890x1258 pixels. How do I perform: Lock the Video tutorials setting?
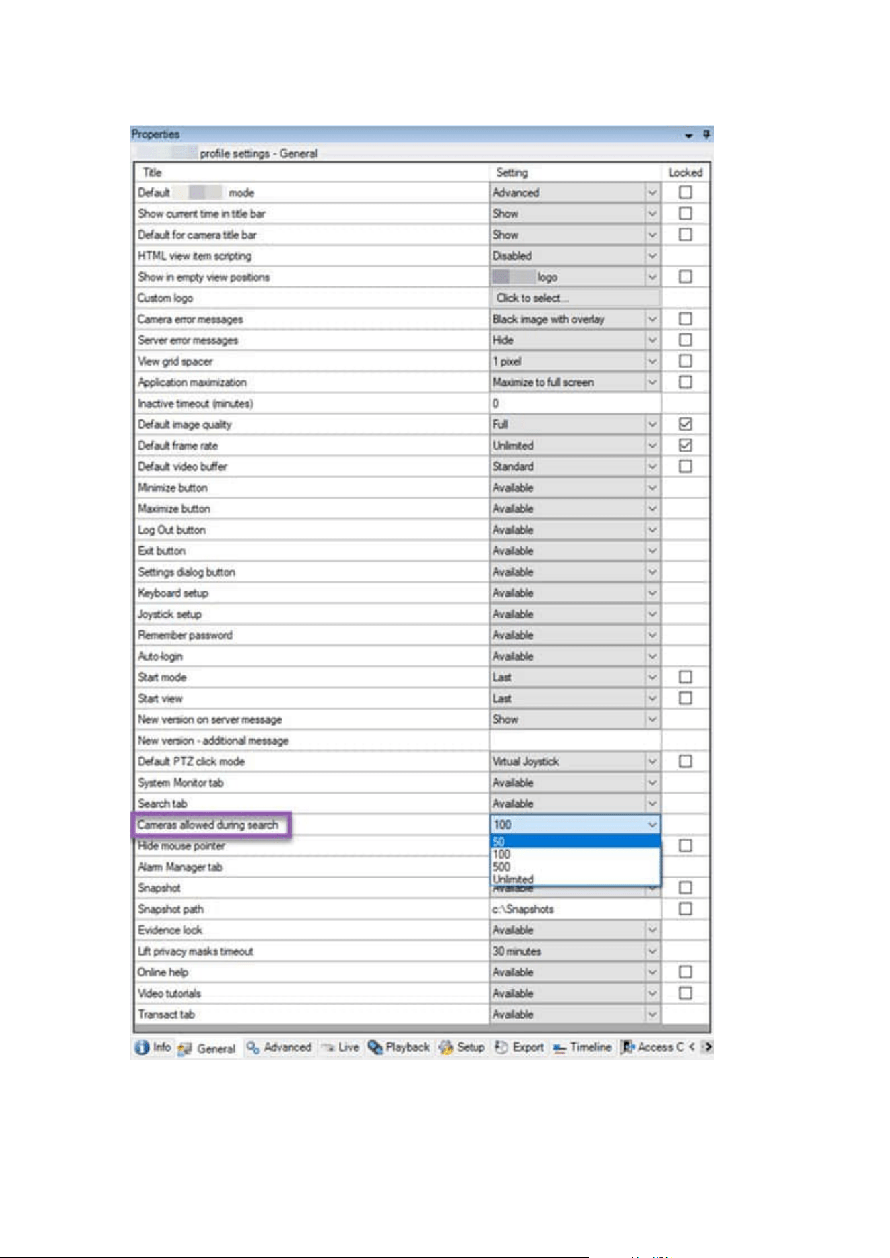pyautogui.click(x=685, y=993)
